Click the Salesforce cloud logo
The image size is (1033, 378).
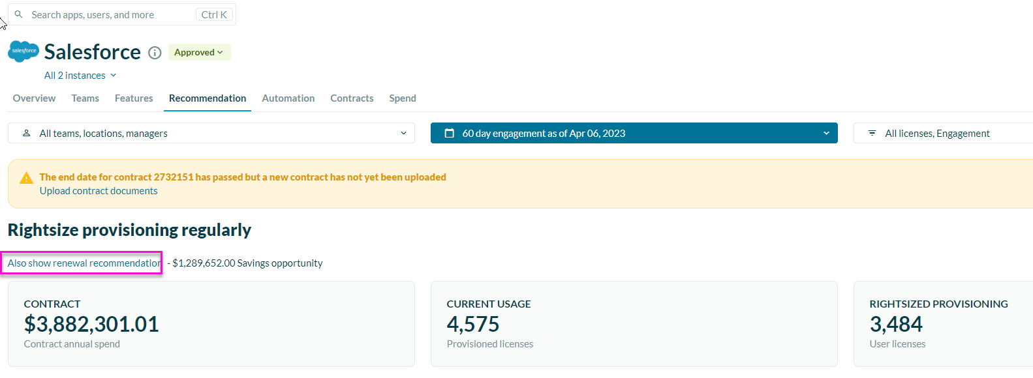[23, 51]
